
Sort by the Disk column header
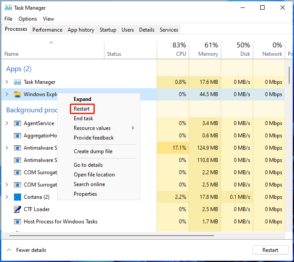237,50
